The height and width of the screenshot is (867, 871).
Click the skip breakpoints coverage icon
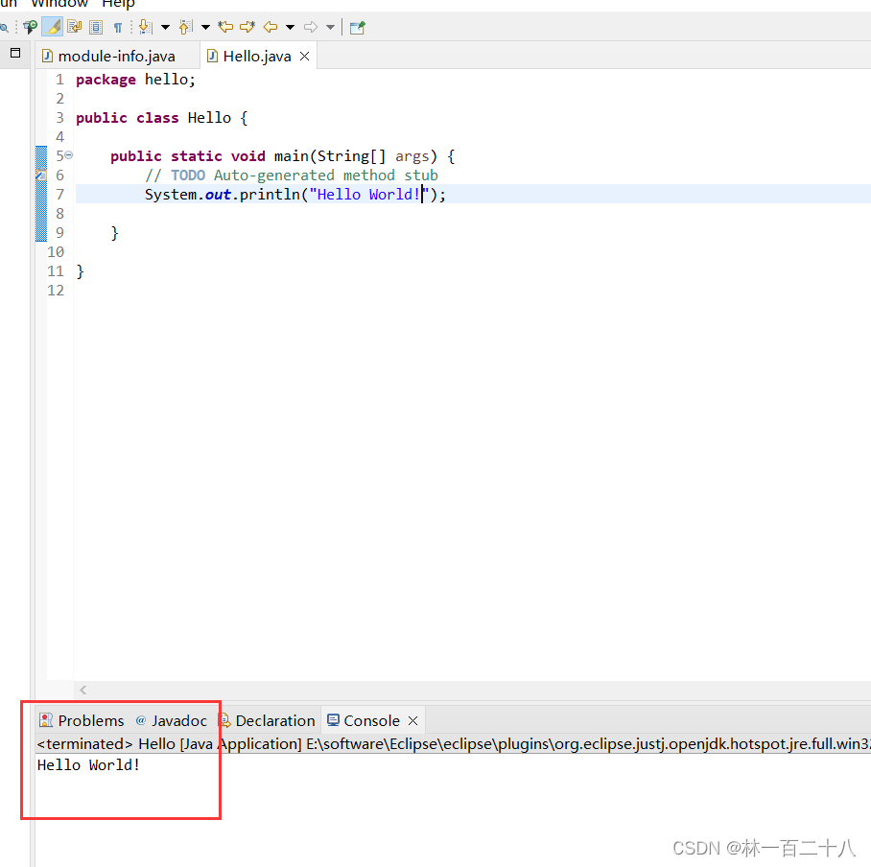pos(30,27)
